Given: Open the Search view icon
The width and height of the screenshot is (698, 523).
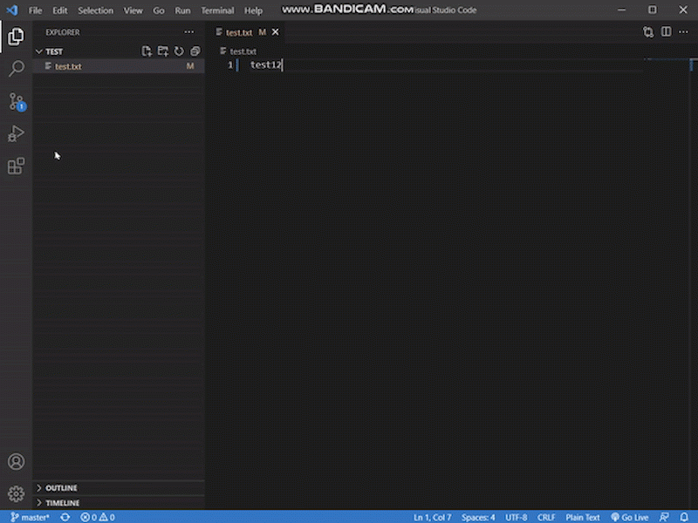Looking at the screenshot, I should click(16, 69).
